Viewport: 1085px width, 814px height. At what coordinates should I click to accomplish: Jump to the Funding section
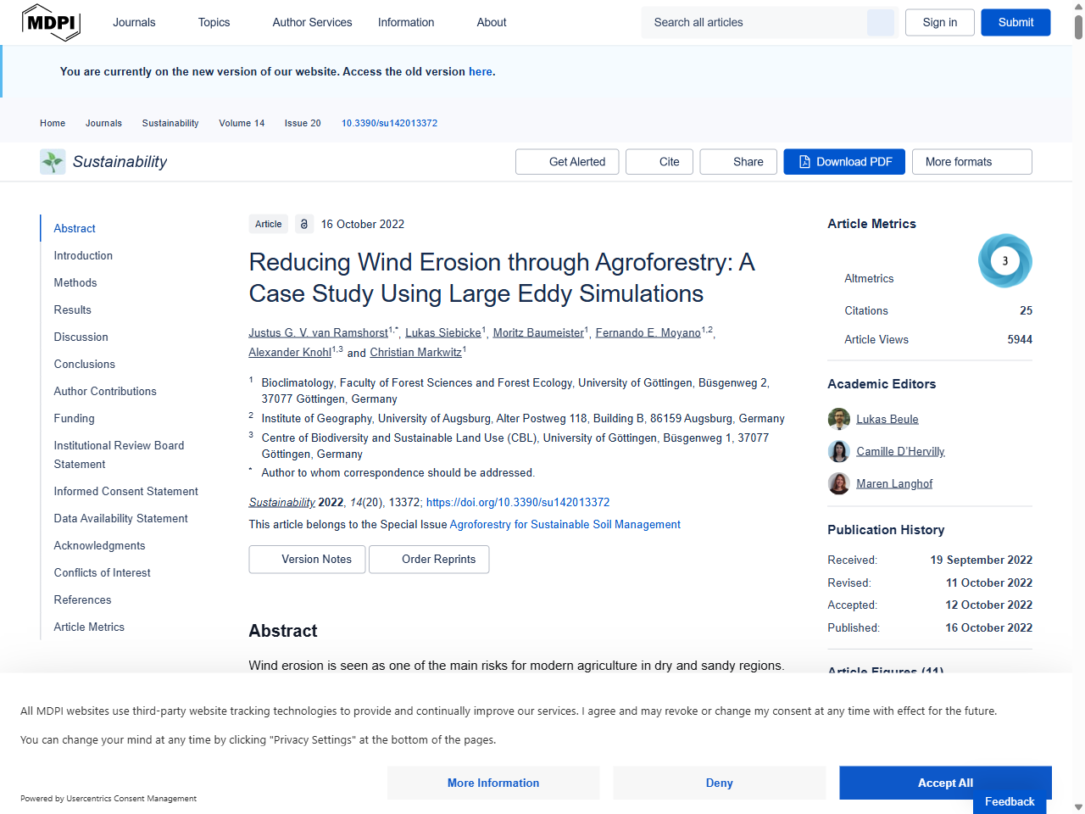point(74,418)
